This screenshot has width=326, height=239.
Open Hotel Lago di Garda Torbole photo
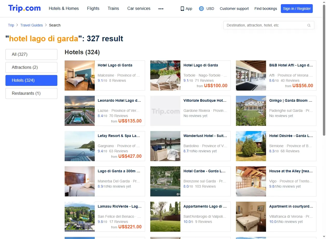(165, 76)
